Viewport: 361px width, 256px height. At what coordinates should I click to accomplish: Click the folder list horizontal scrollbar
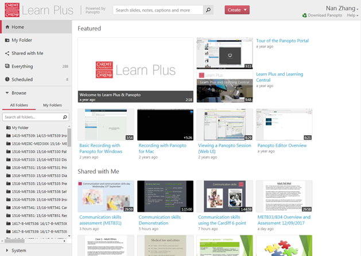14,241
